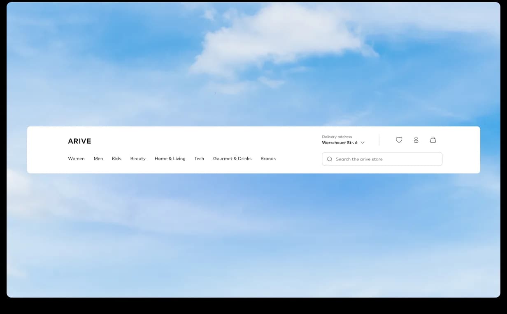
Task: Open the Kids category
Action: [116, 158]
